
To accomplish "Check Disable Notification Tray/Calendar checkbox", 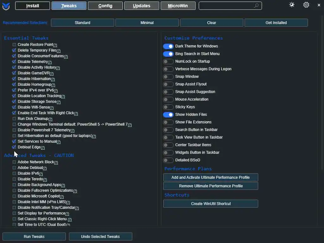I will click(x=14, y=208).
